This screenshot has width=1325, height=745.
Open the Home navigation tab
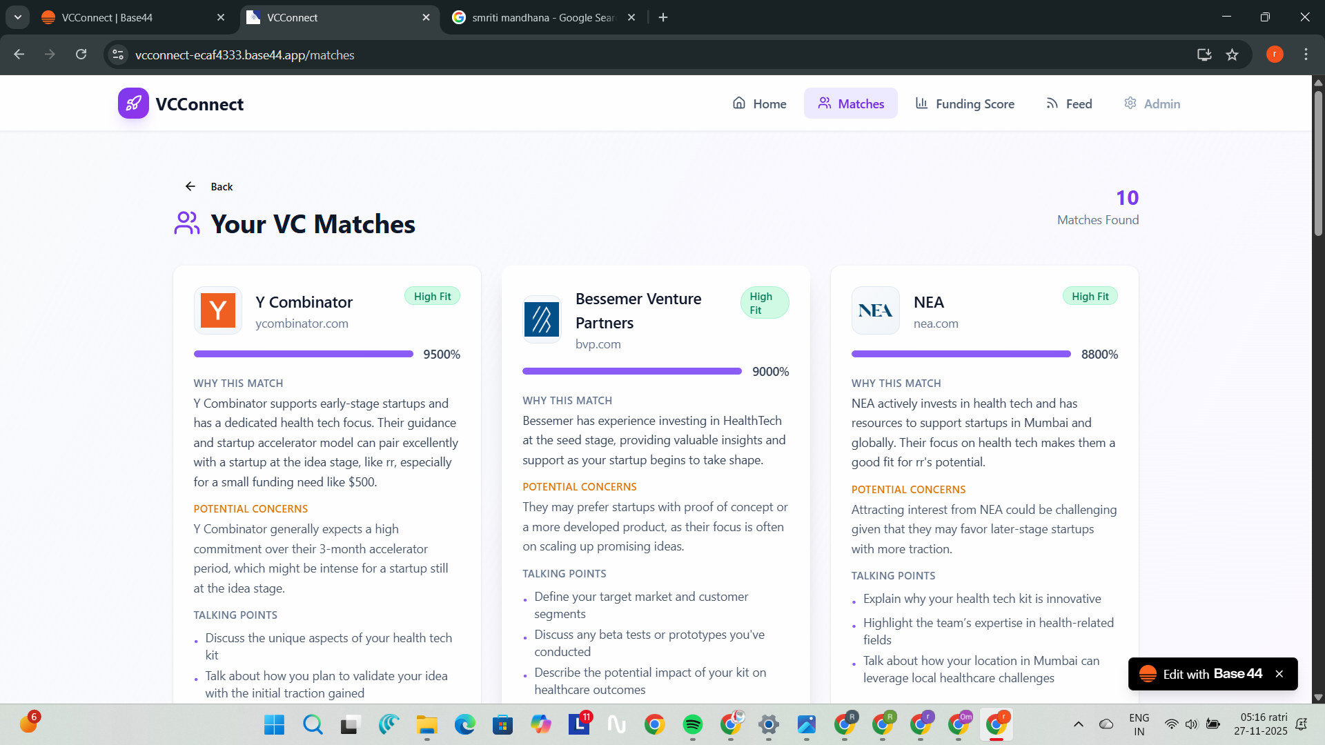759,103
